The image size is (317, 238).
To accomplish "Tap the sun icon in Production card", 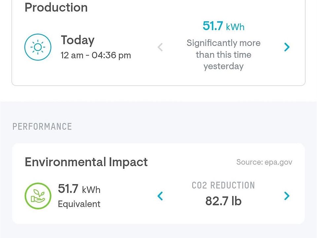I will point(38,47).
